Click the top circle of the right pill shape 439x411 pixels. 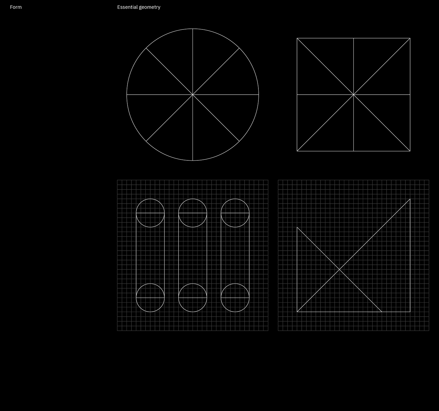235,213
